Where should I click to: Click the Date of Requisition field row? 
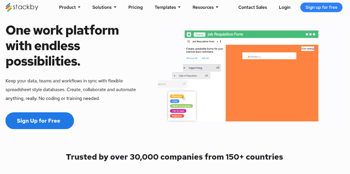(191, 76)
